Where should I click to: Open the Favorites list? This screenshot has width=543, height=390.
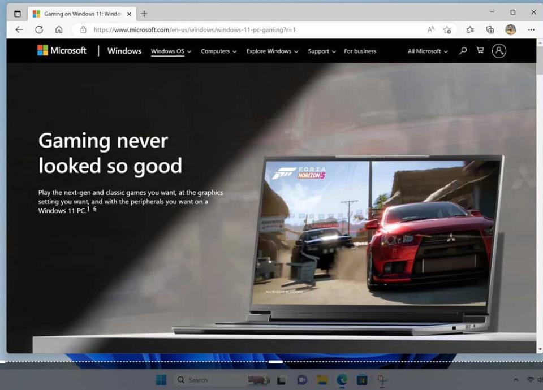[470, 30]
